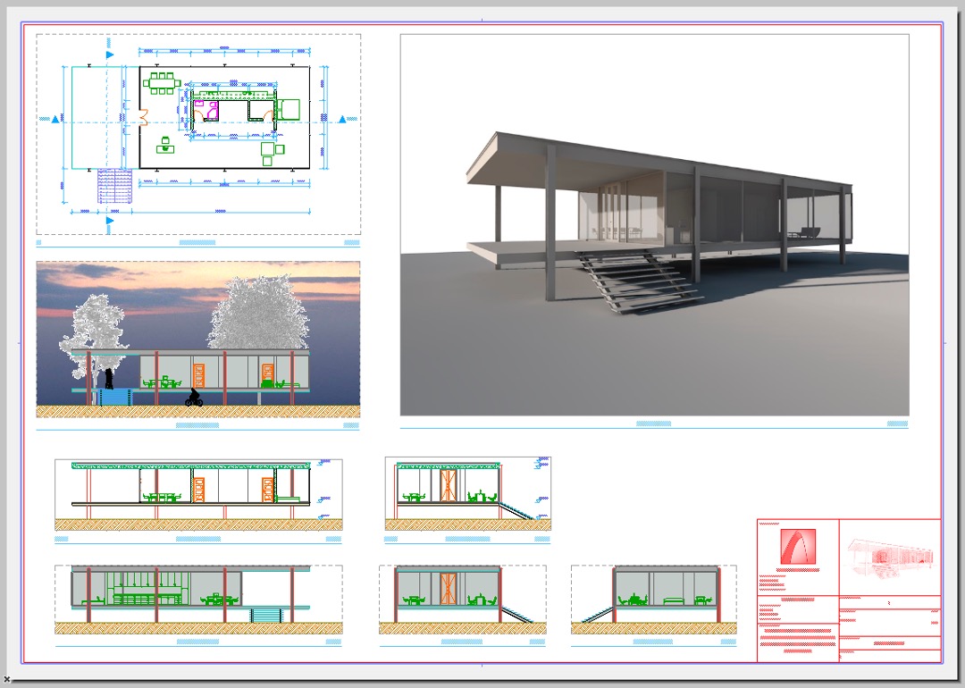Click the small X icon at the window's bottom-left corner

click(x=7, y=679)
